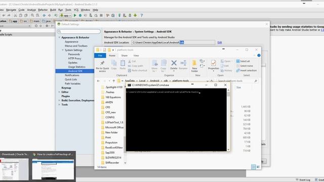Select HTTP Proxy in the settings tree

point(74,59)
